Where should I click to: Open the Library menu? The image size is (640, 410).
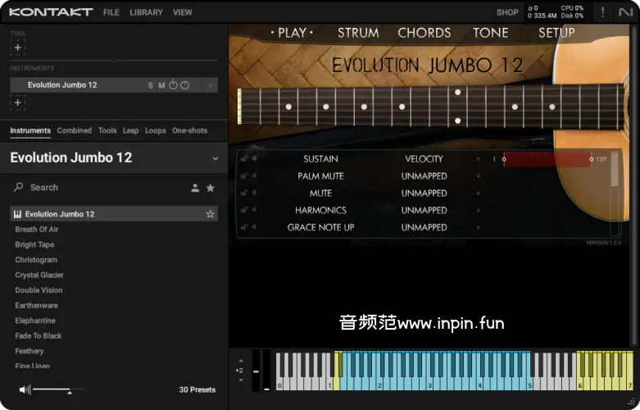click(x=146, y=12)
